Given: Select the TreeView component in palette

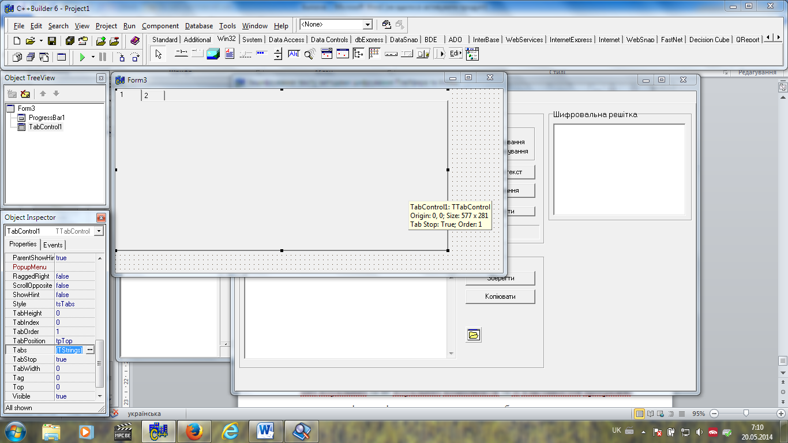Looking at the screenshot, I should (359, 54).
